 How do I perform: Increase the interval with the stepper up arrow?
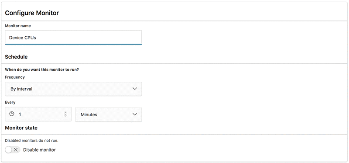click(x=65, y=113)
